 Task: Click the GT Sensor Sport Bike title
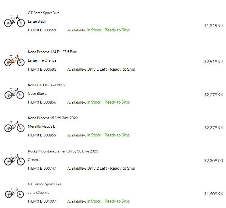click(x=45, y=184)
